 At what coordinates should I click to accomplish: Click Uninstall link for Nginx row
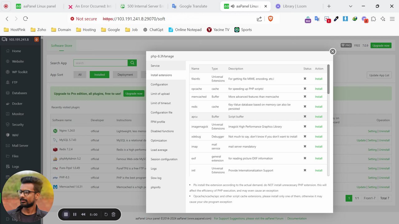click(x=384, y=131)
